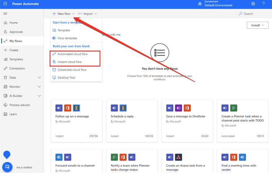Expand the AI Builder section chevron
Image resolution: width=272 pixels, height=173 pixels.
tap(39, 96)
